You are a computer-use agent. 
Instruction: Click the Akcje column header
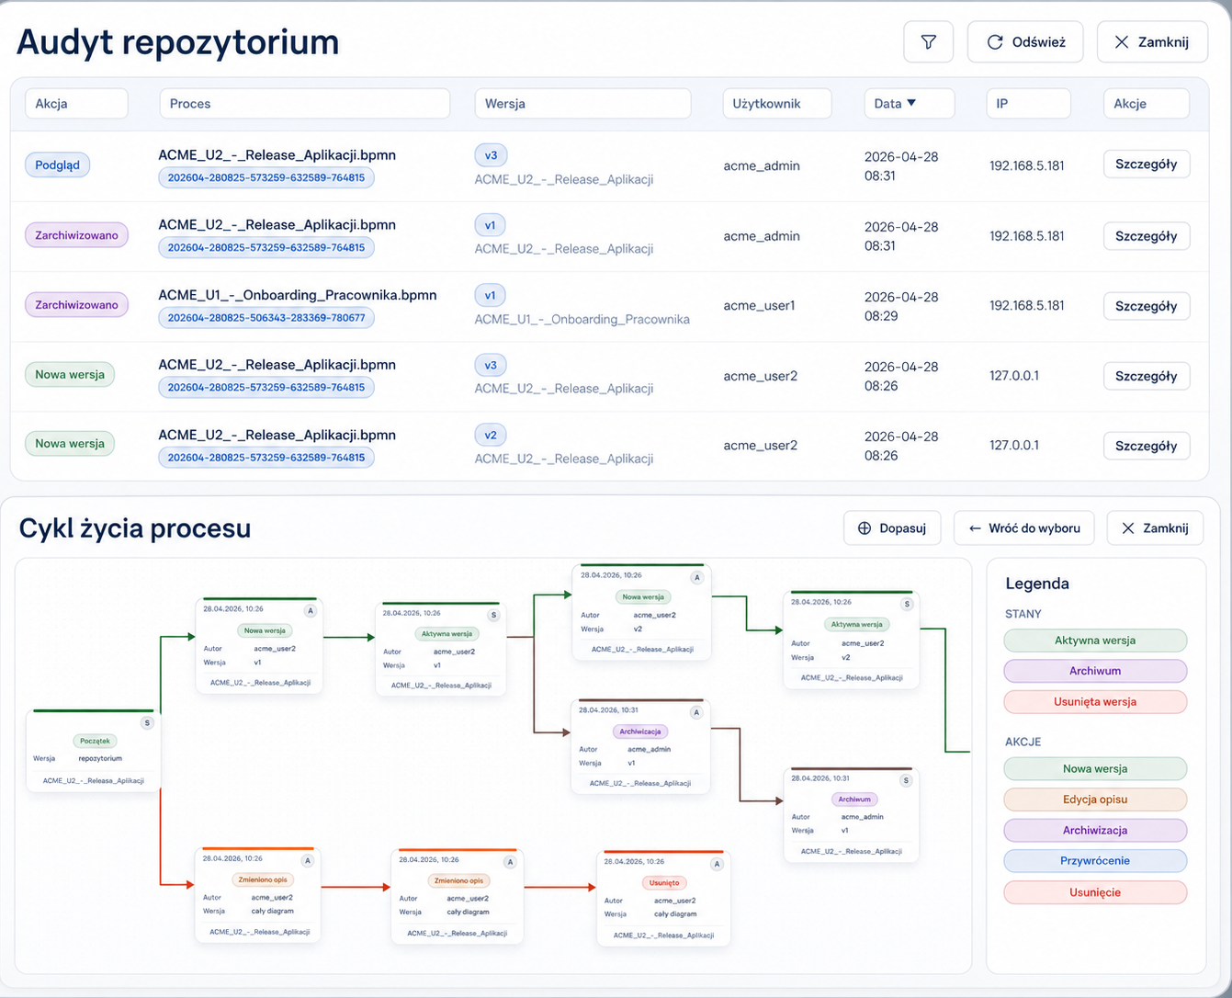coord(1146,104)
